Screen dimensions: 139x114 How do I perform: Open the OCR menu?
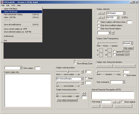pyautogui.click(x=13, y=5)
